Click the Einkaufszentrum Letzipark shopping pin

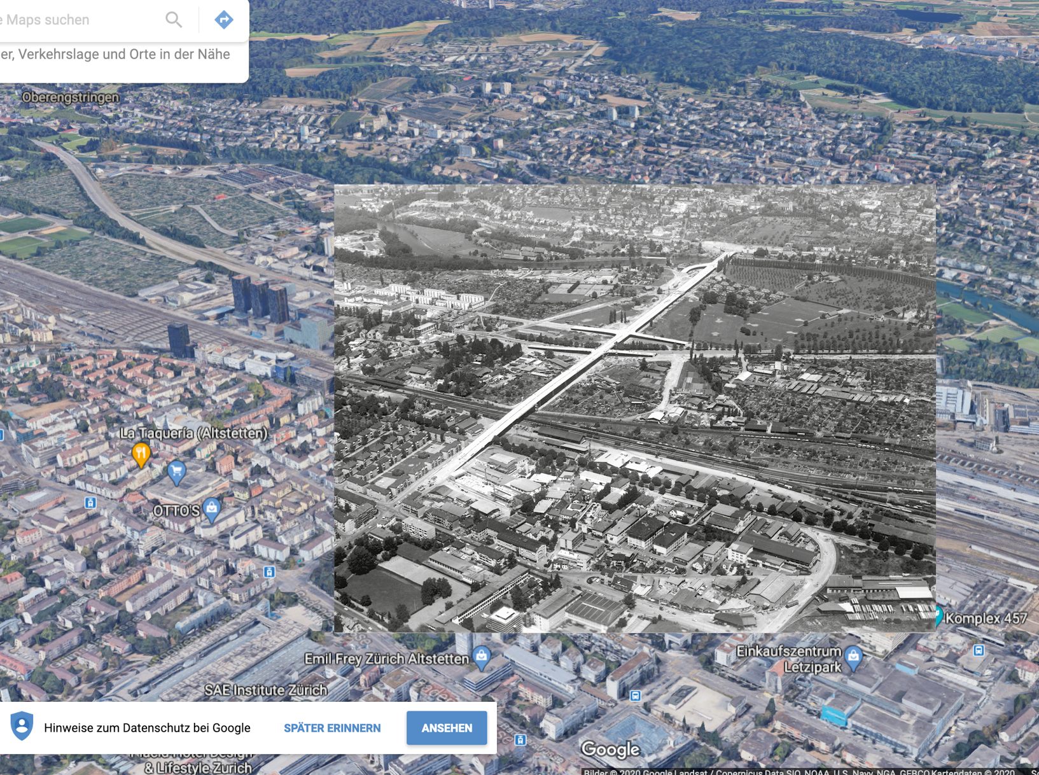853,656
